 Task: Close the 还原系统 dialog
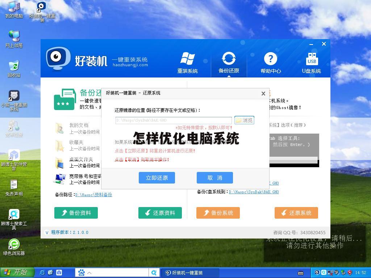263,94
